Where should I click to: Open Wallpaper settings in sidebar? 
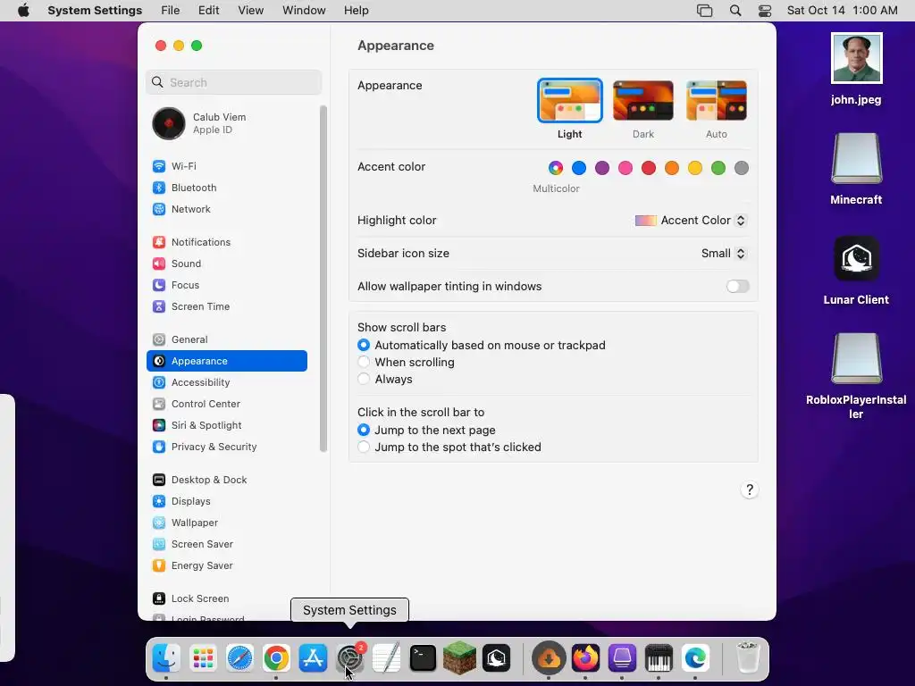tap(226, 523)
